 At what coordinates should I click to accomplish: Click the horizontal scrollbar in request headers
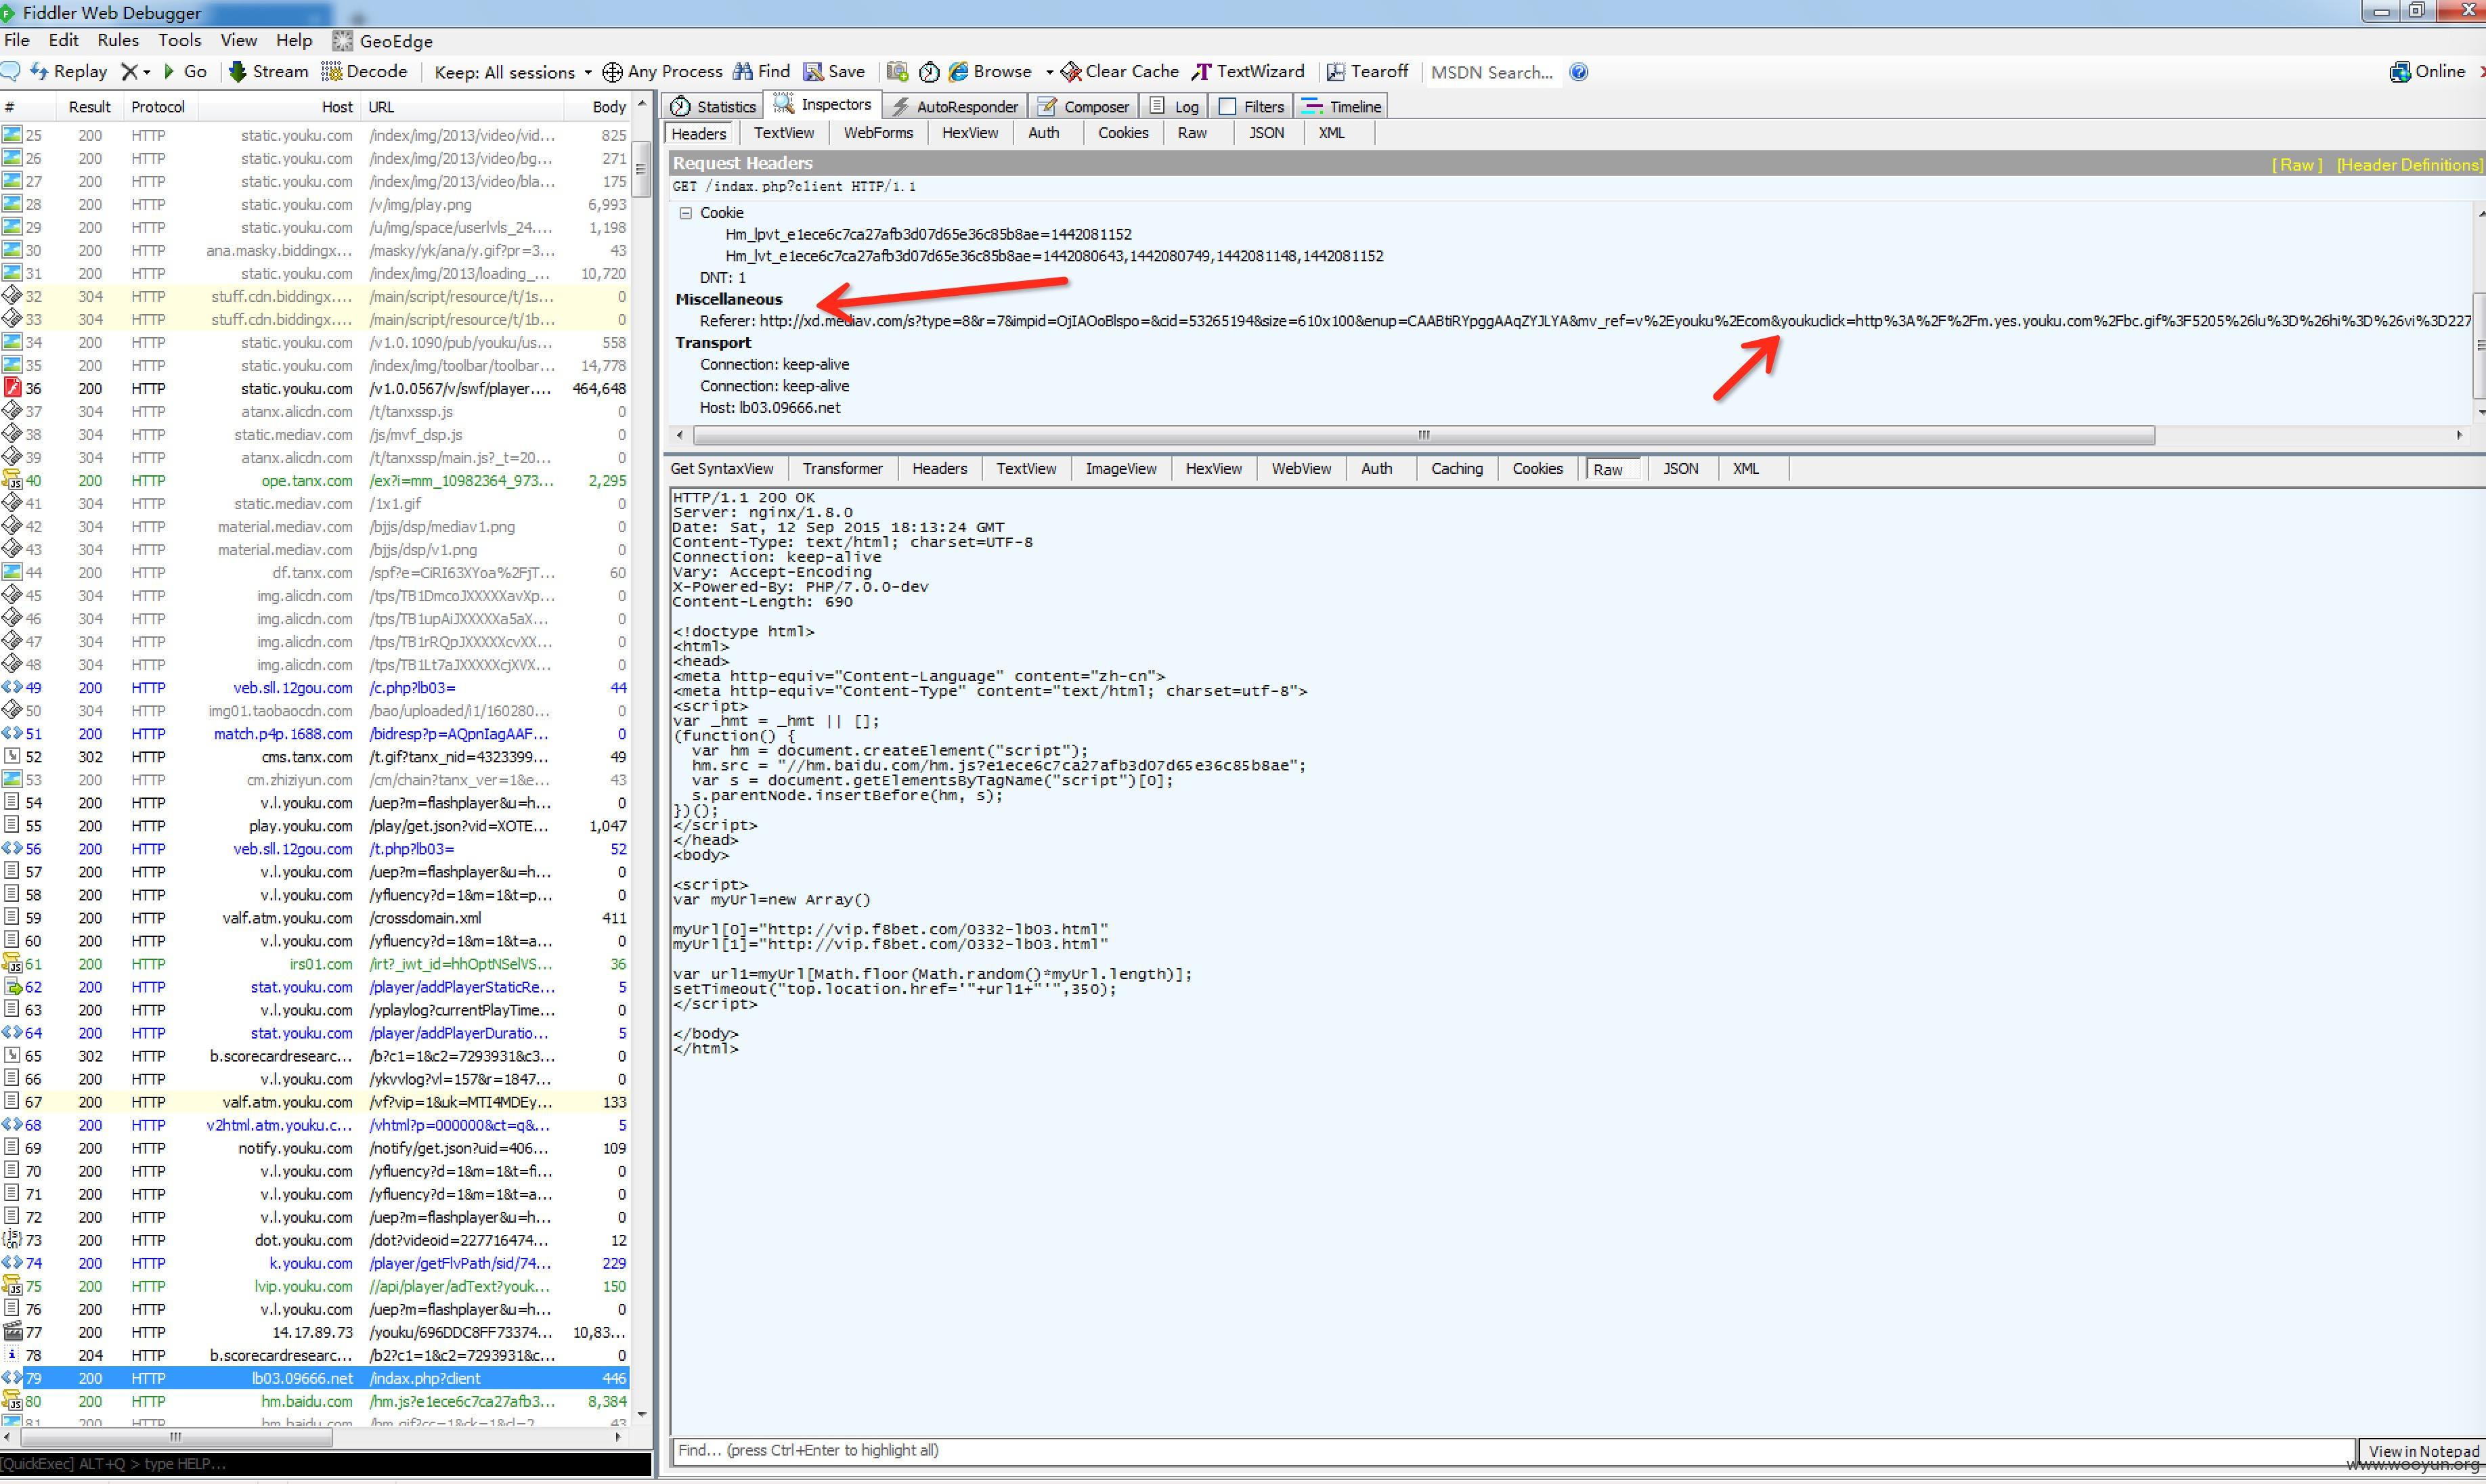[1423, 436]
